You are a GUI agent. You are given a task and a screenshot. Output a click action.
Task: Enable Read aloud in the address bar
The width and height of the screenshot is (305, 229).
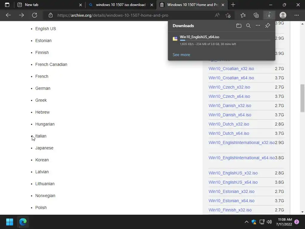tap(217, 15)
